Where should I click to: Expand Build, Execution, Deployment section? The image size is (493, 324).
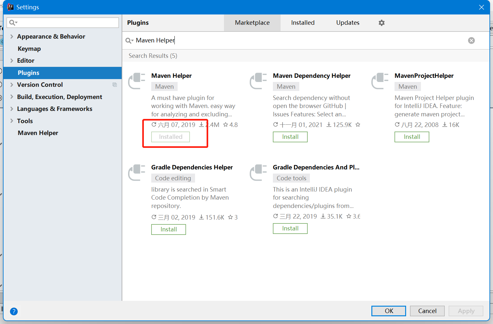click(x=12, y=97)
